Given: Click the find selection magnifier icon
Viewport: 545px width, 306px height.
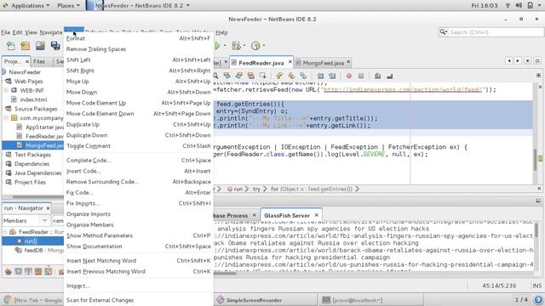Looking at the screenshot, I should (215, 76).
